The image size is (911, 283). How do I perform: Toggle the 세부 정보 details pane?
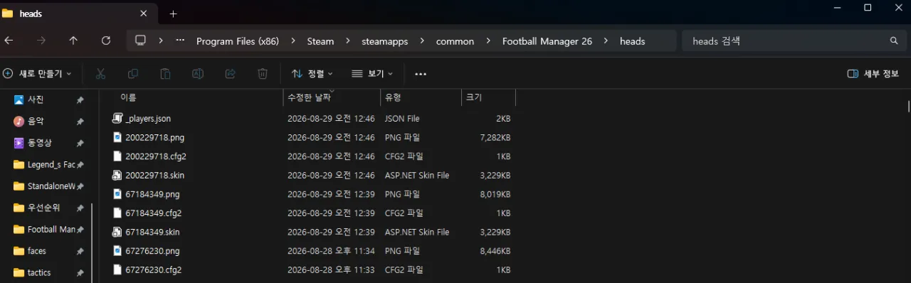click(873, 73)
